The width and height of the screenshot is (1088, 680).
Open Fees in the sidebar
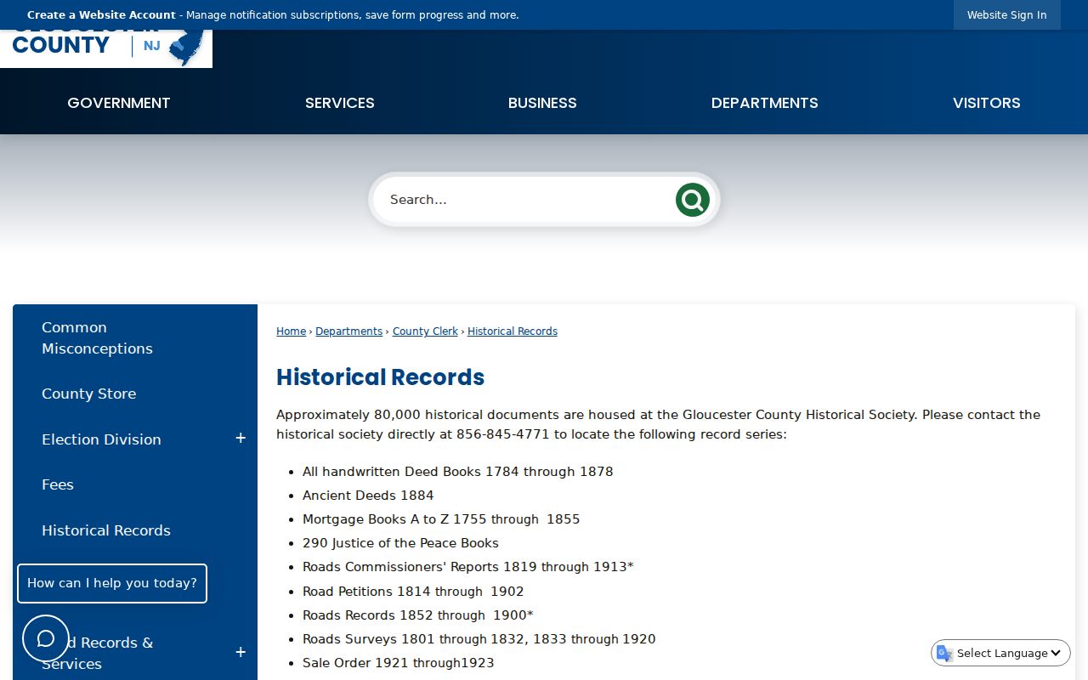[58, 484]
